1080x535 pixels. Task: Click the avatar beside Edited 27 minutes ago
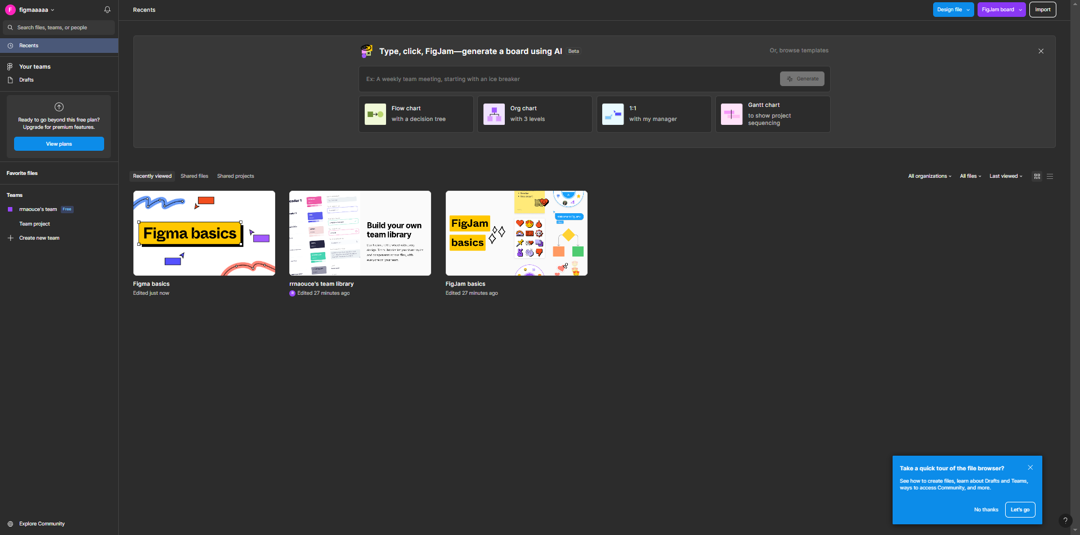click(292, 293)
